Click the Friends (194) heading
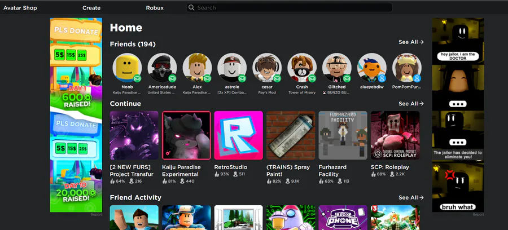This screenshot has height=230, width=508. tap(133, 44)
